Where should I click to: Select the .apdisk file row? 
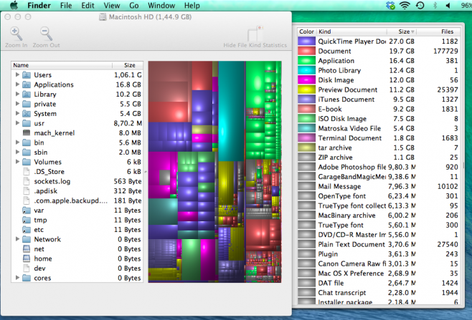pyautogui.click(x=77, y=191)
